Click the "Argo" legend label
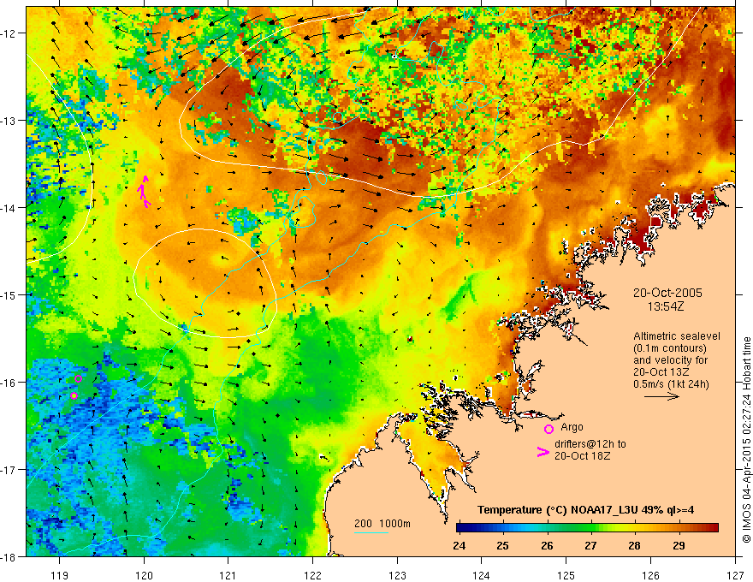This screenshot has height=582, width=753. pos(572,427)
